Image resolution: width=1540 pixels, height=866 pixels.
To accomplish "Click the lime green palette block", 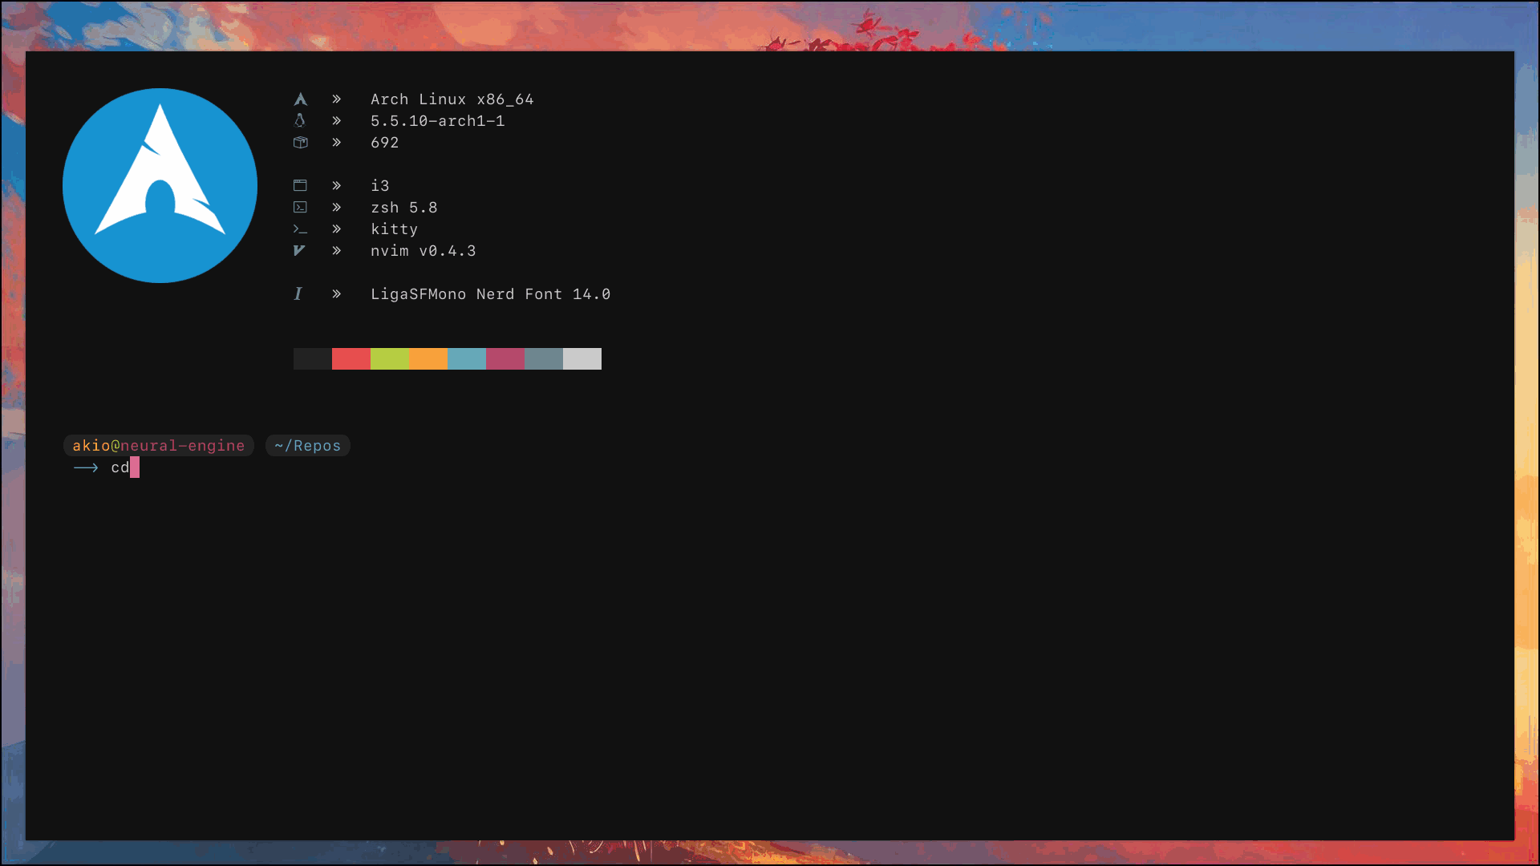I will point(390,358).
